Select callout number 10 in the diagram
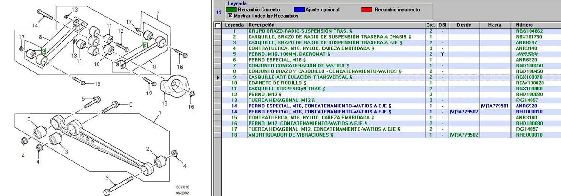561x196 pixels. 97,64
